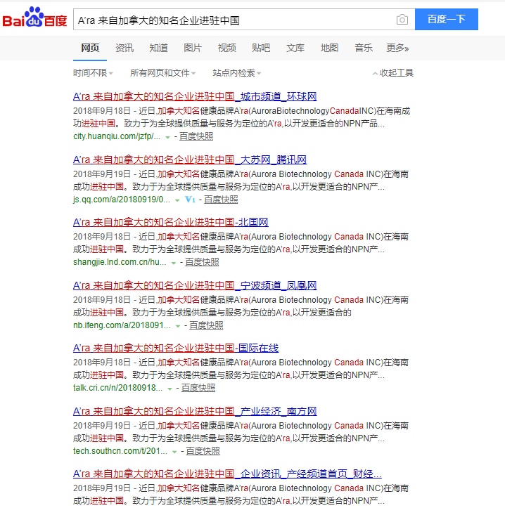505x508 pixels.
Task: Click the V1 verification badge on js.qq.com result
Action: pyautogui.click(x=190, y=200)
